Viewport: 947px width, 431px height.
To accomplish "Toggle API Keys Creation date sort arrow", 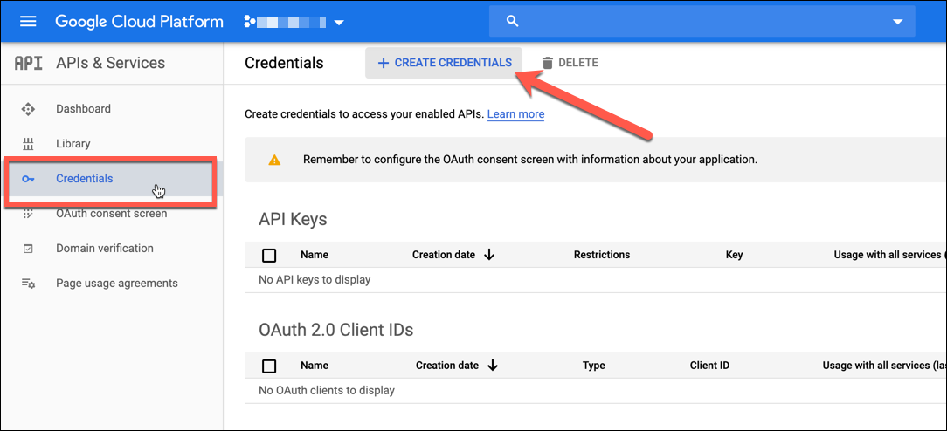I will 489,255.
